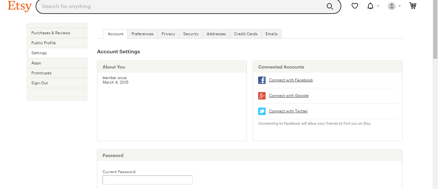Screen dimensions: 438x189
Task: Open the Security tab
Action: click(191, 34)
